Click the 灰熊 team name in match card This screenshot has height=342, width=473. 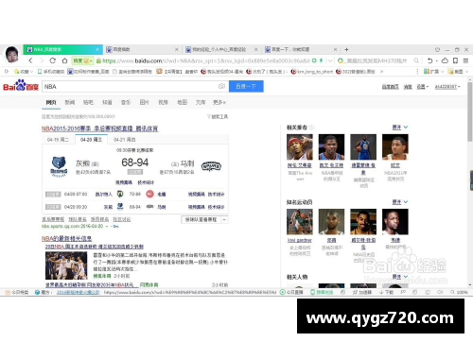pyautogui.click(x=82, y=163)
